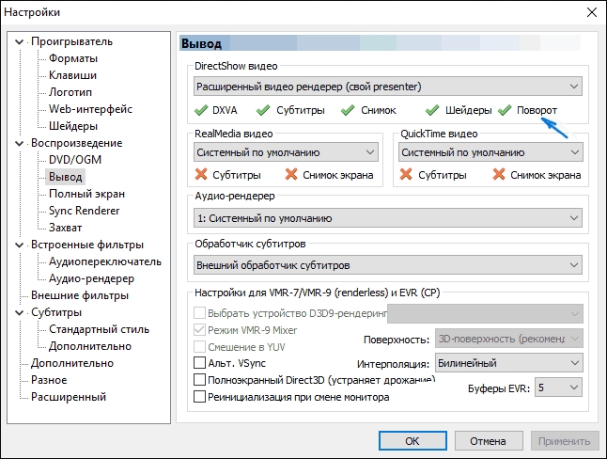The image size is (607, 459).
Task: Click red X beside RealMedia Снимок экрана
Action: (x=291, y=174)
